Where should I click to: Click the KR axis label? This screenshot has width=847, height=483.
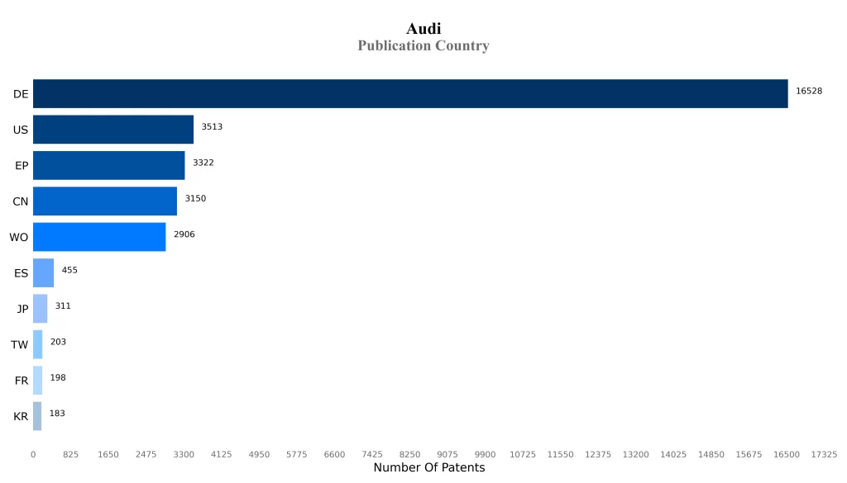click(21, 417)
